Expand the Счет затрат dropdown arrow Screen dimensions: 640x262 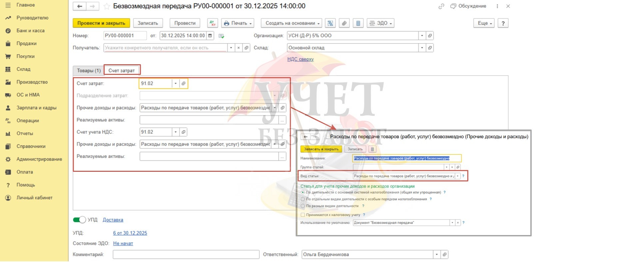(x=176, y=84)
